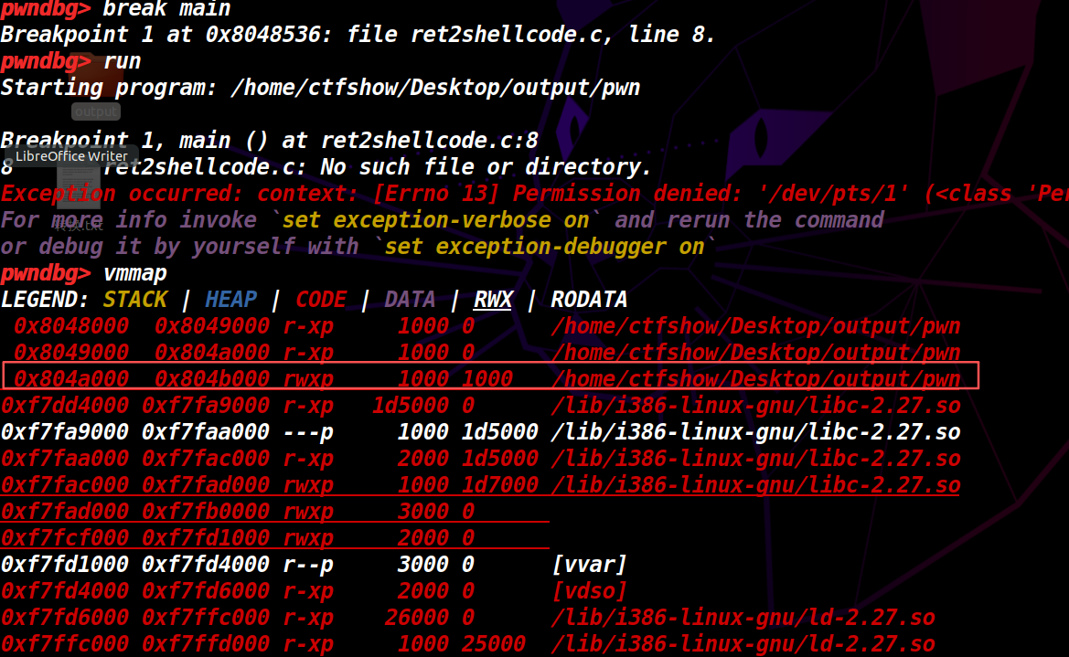Click the underlined 0xf7fac000 rwxp libc row
Image resolution: width=1069 pixels, height=657 pixels.
pyautogui.click(x=480, y=484)
